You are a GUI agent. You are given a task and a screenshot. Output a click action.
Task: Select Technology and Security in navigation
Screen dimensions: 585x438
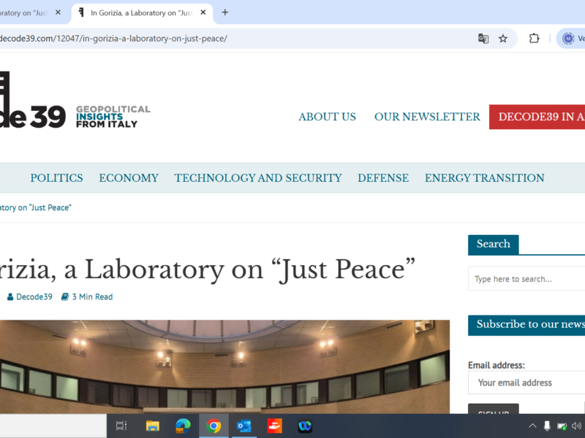[x=257, y=178]
